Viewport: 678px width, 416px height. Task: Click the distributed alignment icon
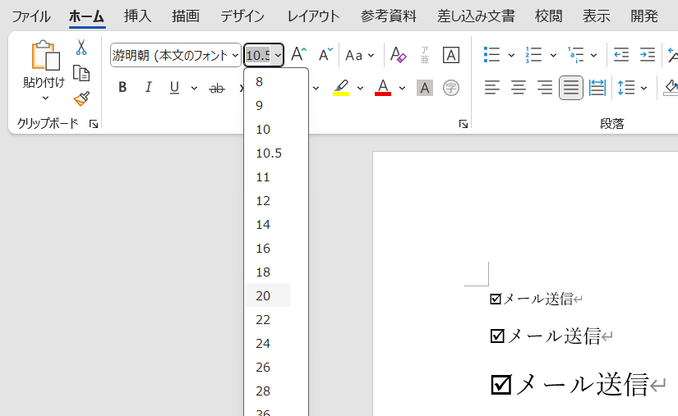click(597, 88)
